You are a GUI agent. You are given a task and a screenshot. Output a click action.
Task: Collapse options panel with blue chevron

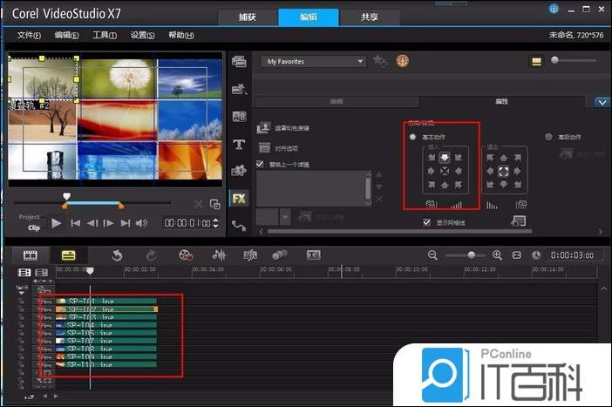coord(602,102)
